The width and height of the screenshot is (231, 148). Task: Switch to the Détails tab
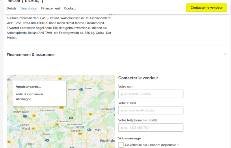tap(12, 8)
